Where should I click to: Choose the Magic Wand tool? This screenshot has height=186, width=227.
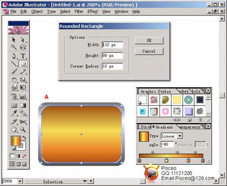pyautogui.click(x=14, y=47)
